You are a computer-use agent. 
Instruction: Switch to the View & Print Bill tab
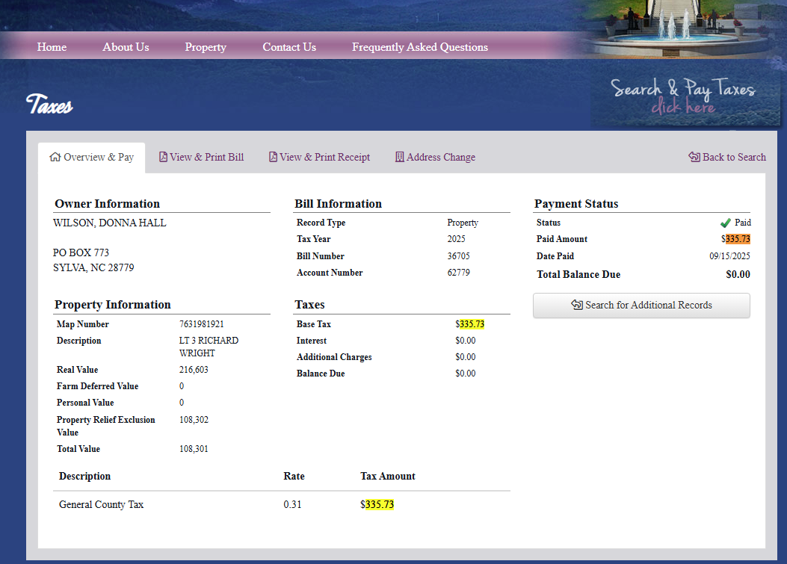coord(207,158)
